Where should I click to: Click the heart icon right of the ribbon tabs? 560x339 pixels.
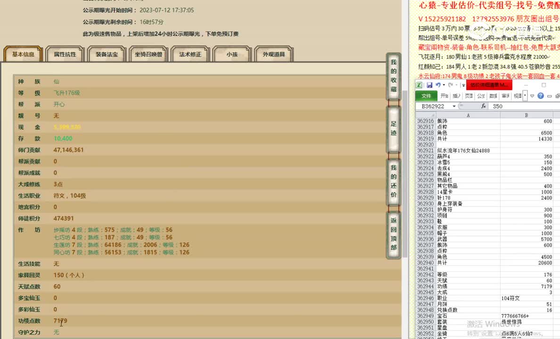(532, 96)
